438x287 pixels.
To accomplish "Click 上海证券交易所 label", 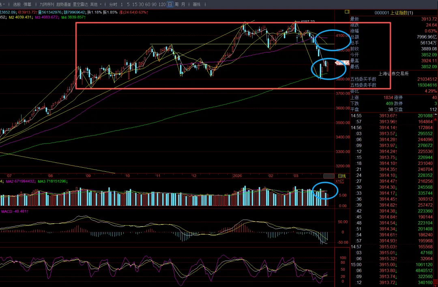I will click(x=393, y=73).
